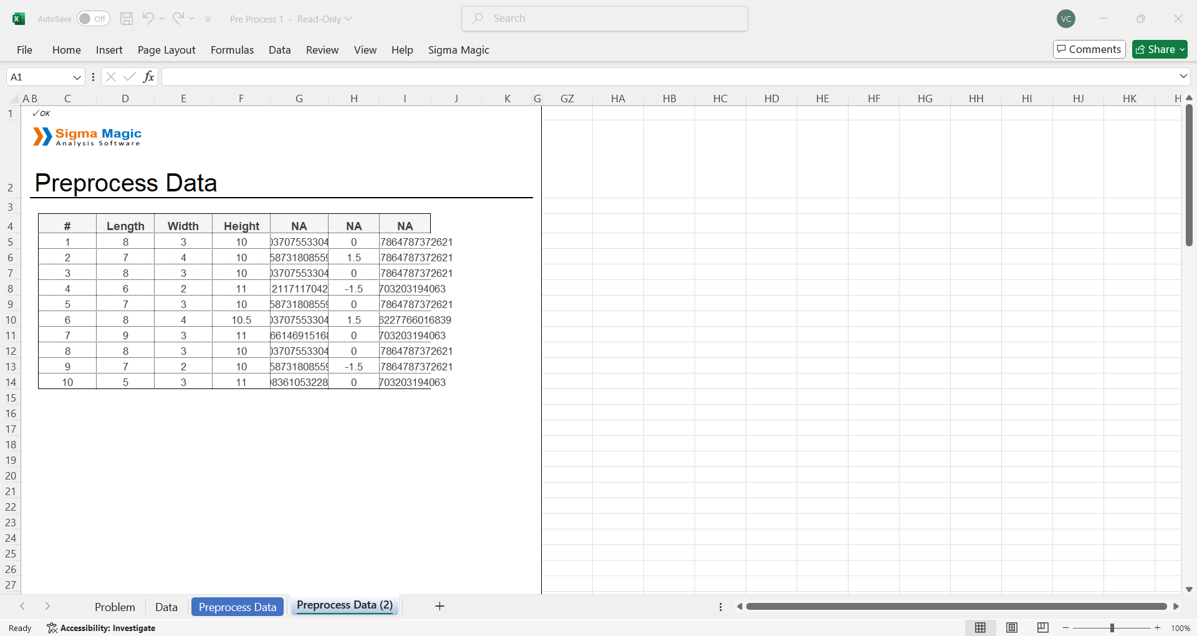Add a new sheet with plus icon

440,606
